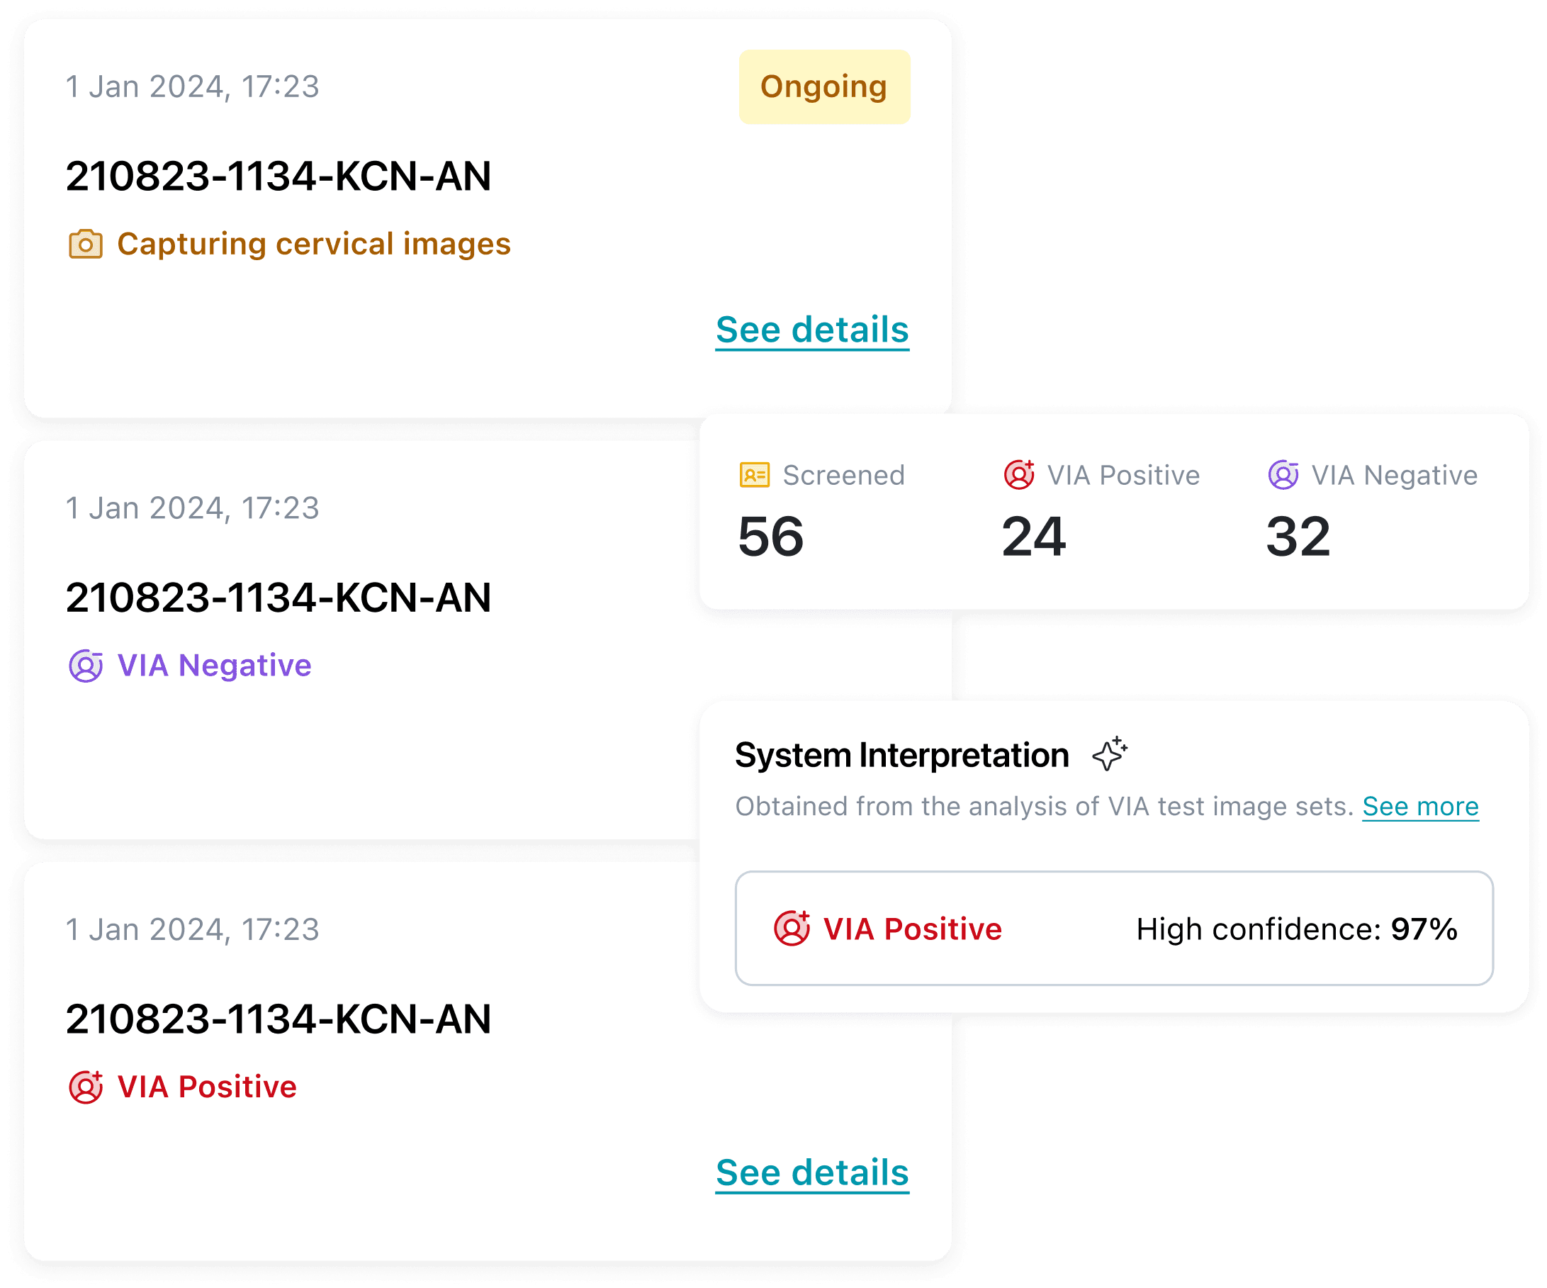
Task: Click the Capturing cervical images status text
Action: 314,244
